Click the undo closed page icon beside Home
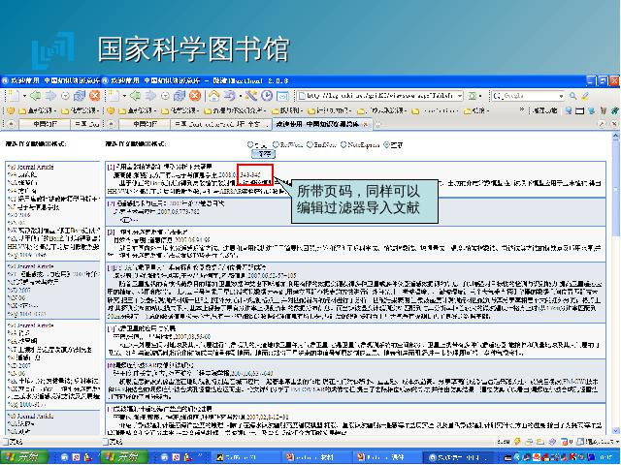 (229, 96)
